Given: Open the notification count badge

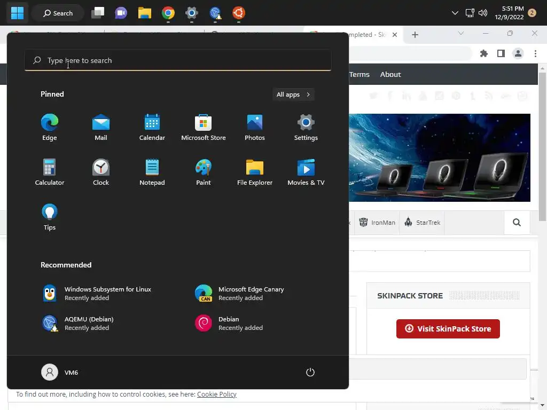Looking at the screenshot, I should pyautogui.click(x=532, y=13).
